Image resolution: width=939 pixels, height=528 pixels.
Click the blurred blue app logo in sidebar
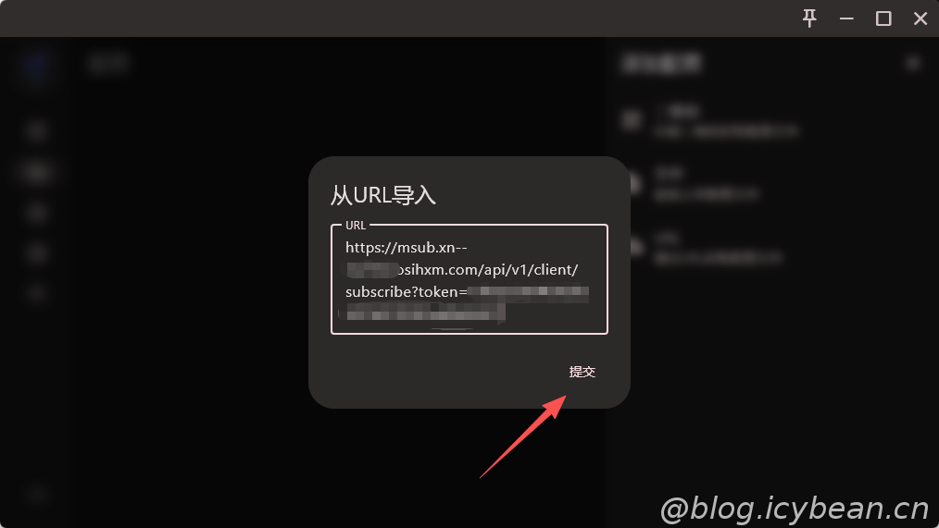click(36, 65)
